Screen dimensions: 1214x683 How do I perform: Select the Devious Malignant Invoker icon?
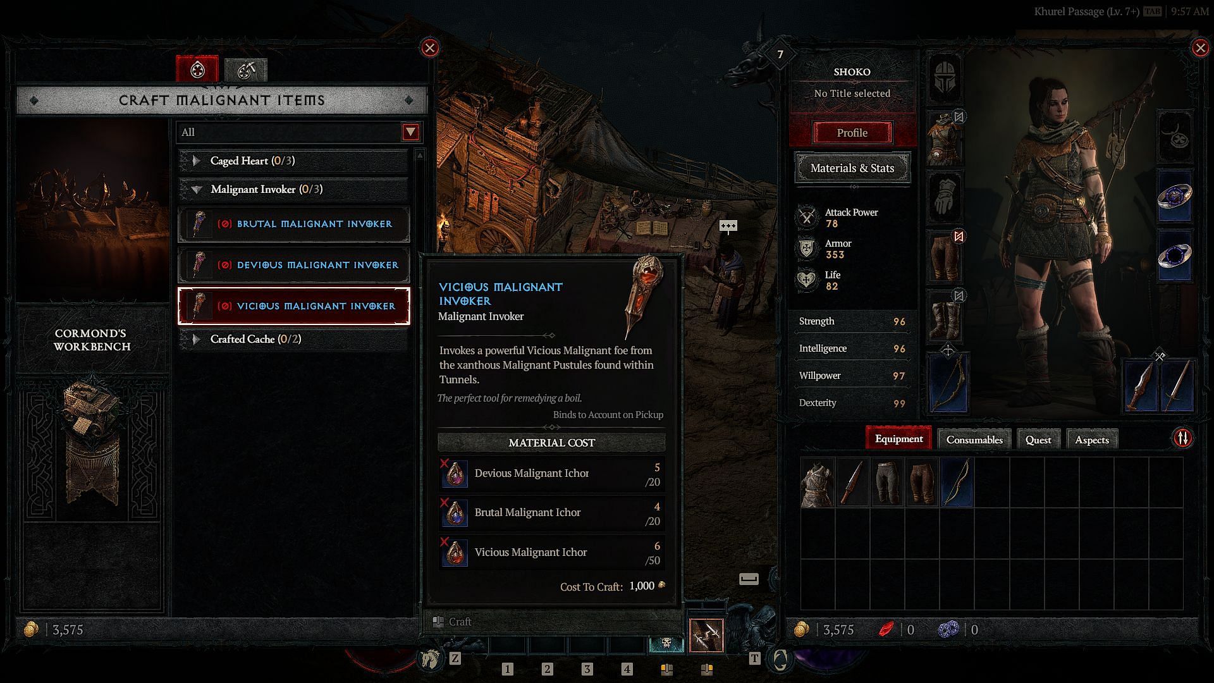coord(199,264)
